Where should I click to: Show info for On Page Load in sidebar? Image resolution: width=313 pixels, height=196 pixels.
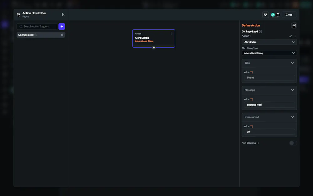point(36,35)
